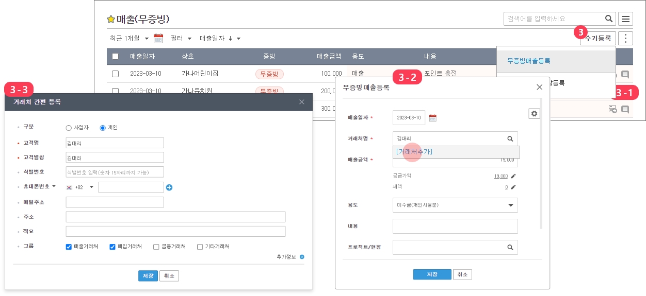Click the 수기등록 button
This screenshot has width=646, height=296.
(x=597, y=38)
